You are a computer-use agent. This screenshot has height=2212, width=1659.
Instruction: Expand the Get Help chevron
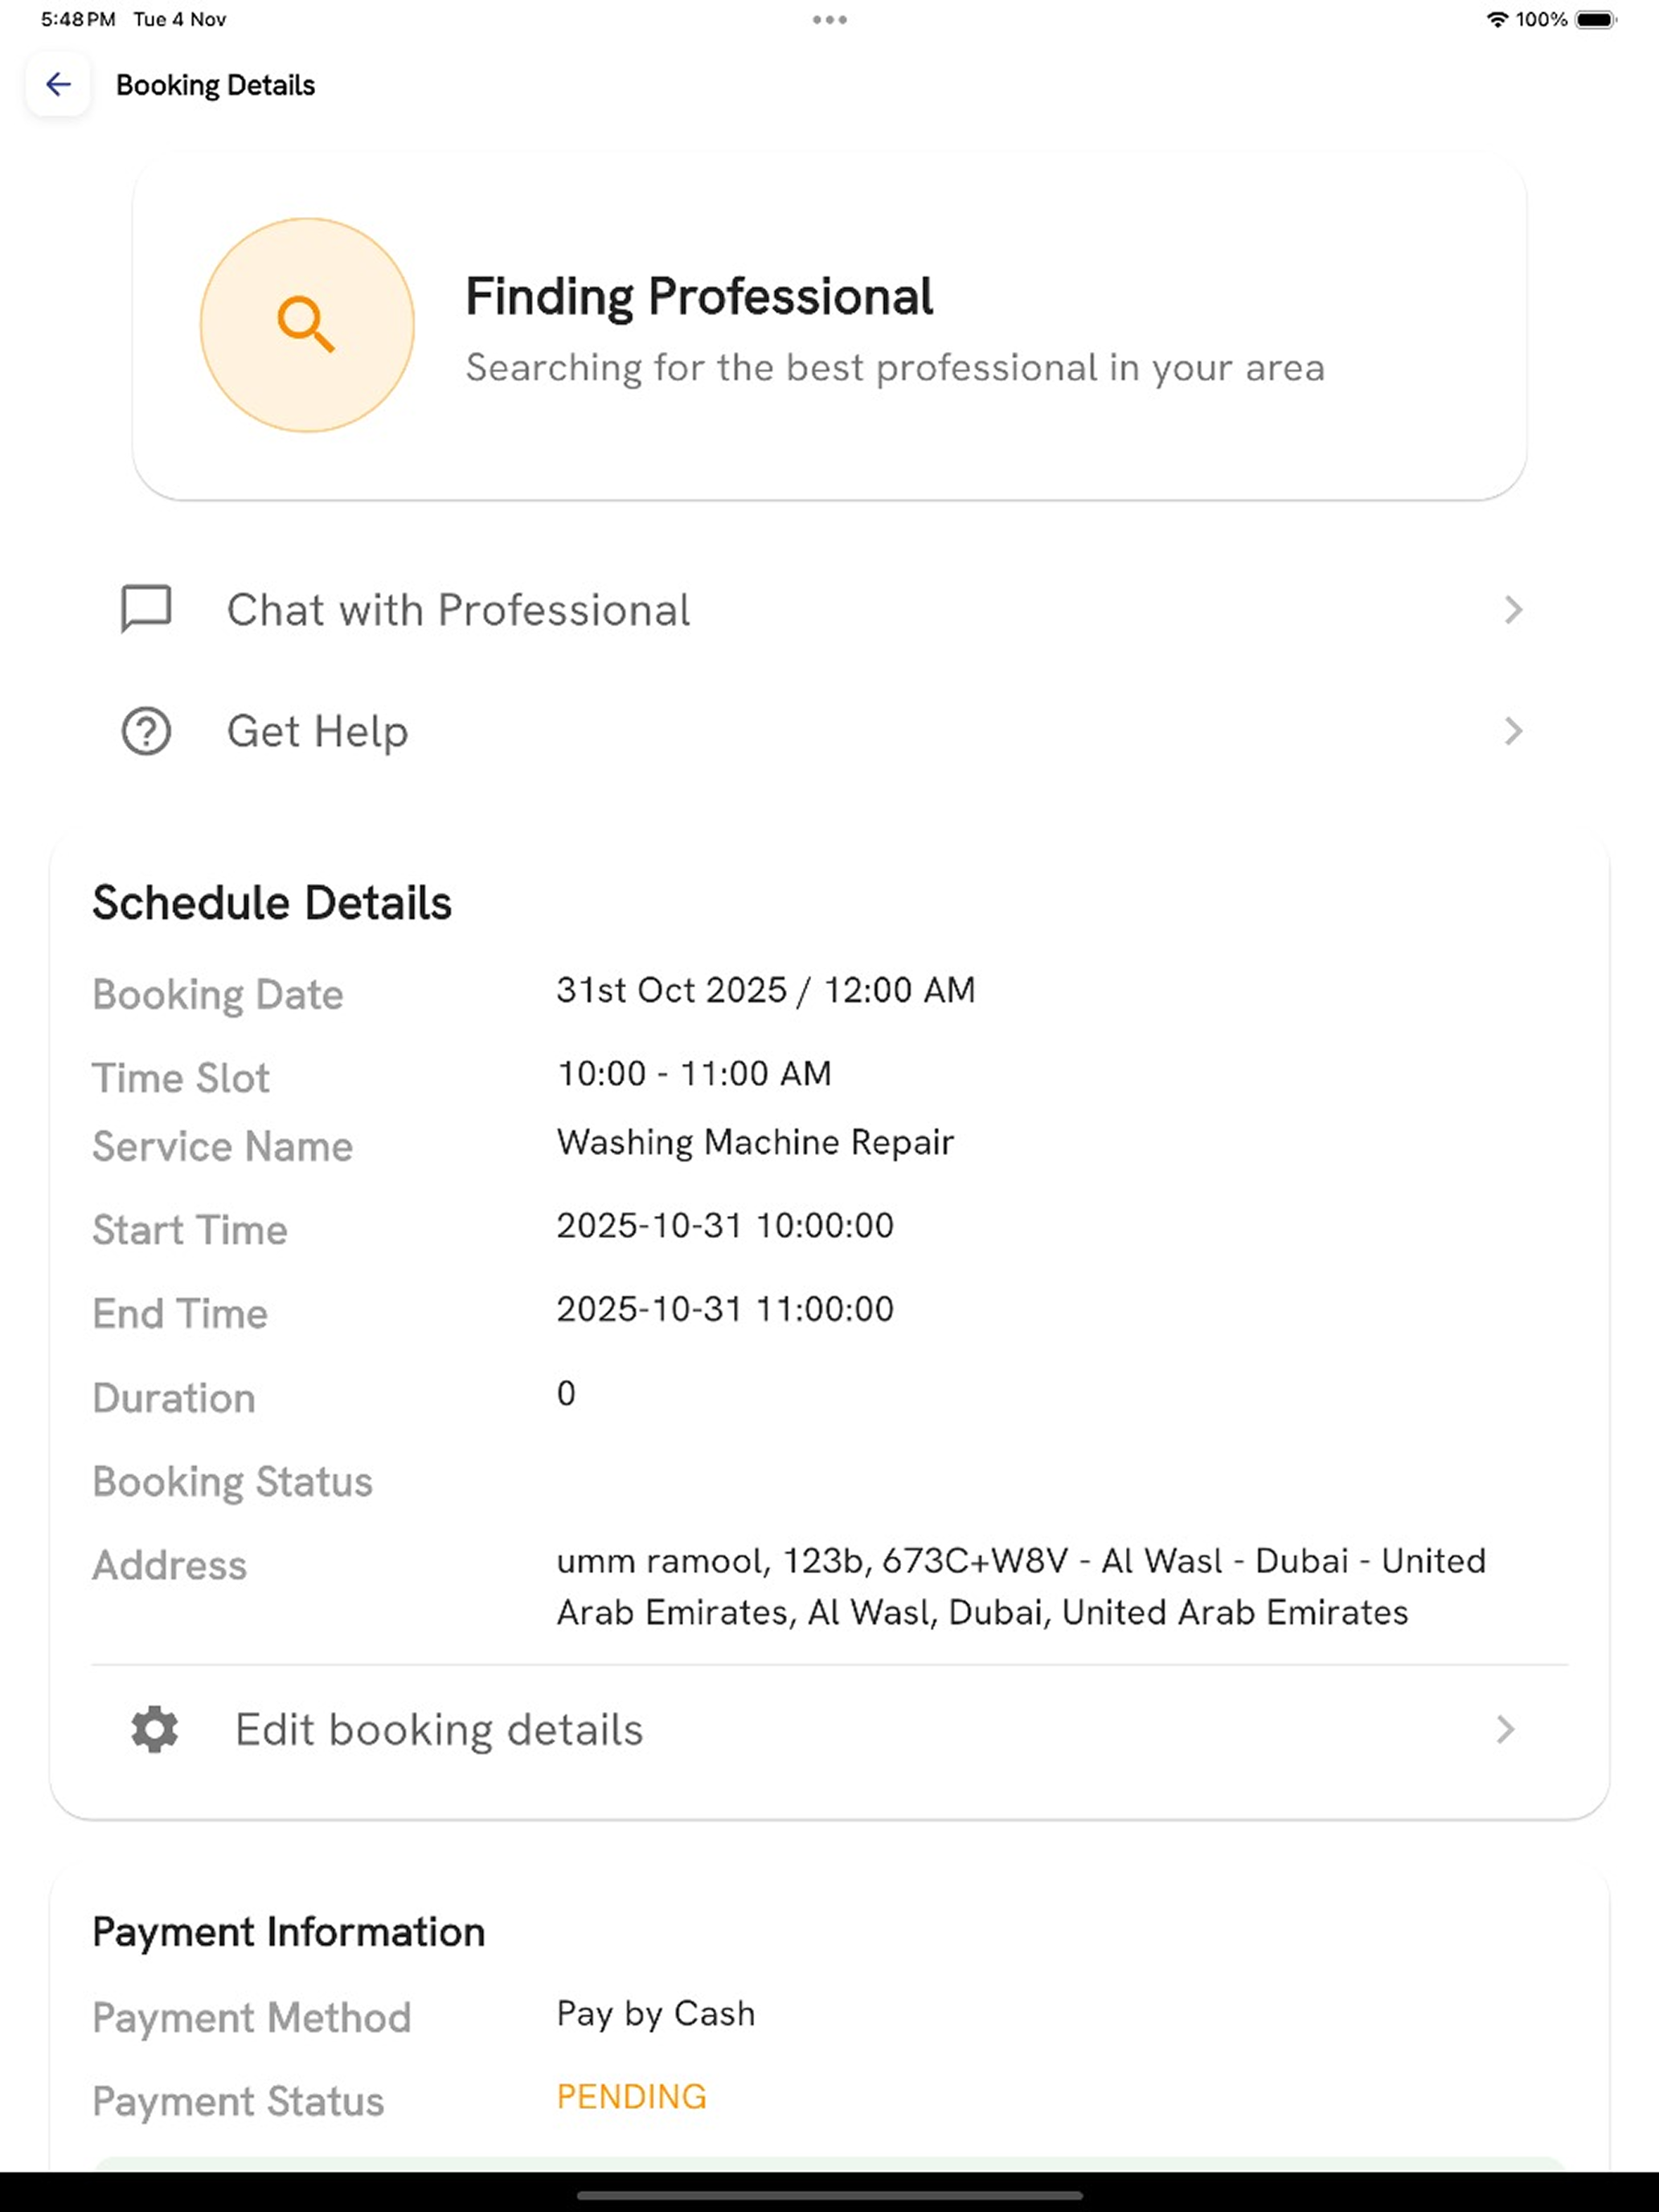(x=1513, y=731)
